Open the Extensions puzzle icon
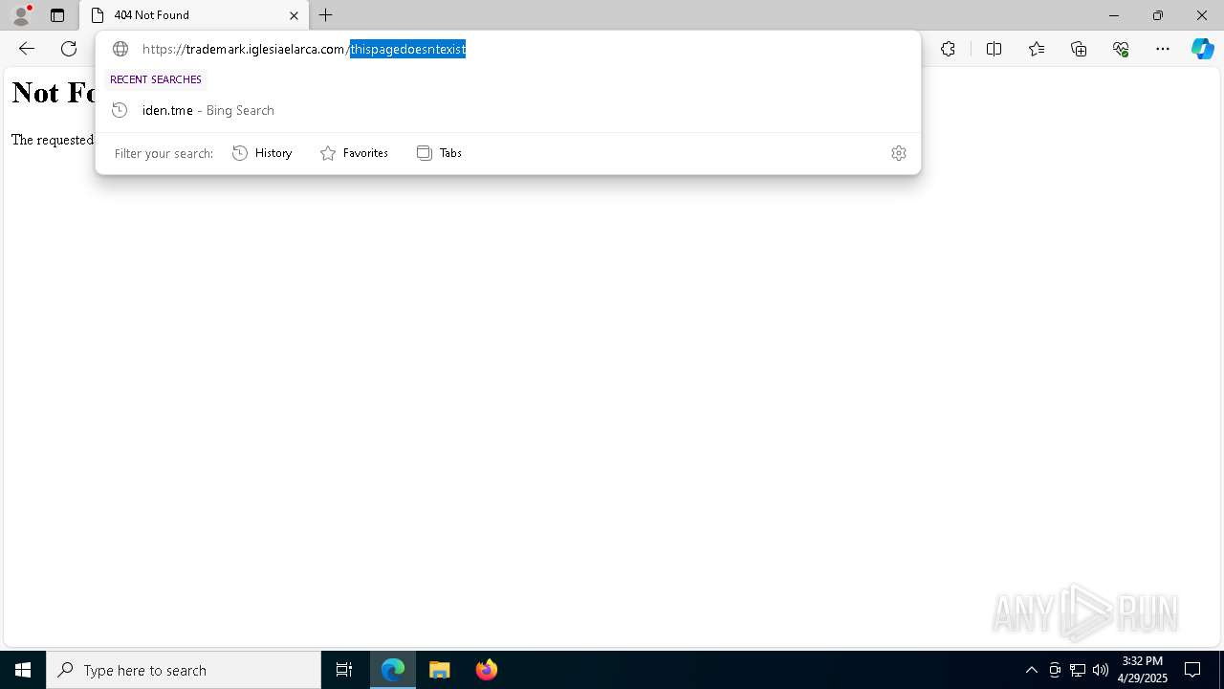The height and width of the screenshot is (689, 1224). point(948,49)
